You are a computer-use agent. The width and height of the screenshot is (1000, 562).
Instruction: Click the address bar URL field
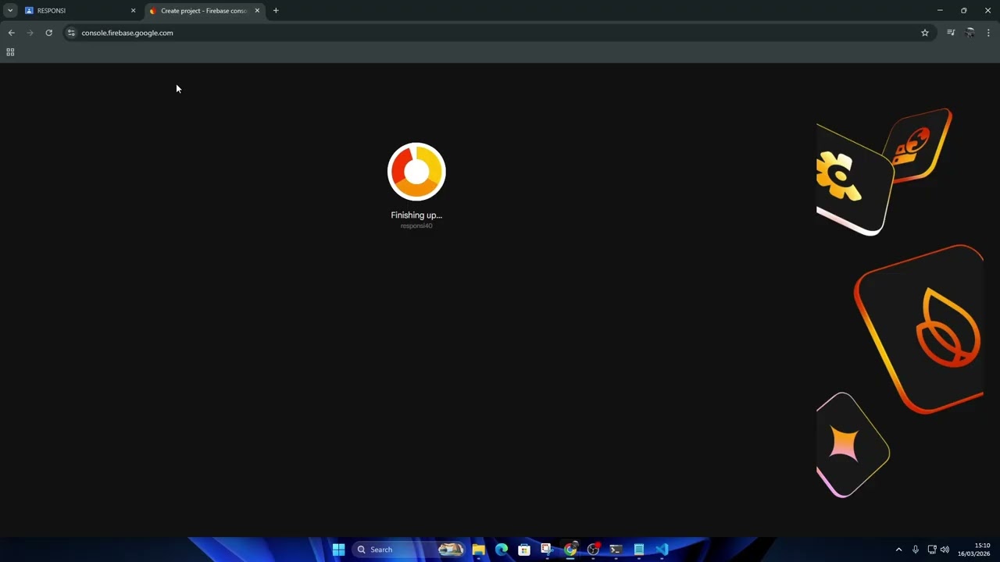tap(498, 33)
